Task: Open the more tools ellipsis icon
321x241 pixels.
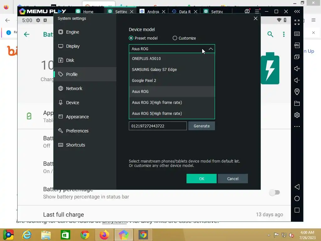Action: (297, 126)
